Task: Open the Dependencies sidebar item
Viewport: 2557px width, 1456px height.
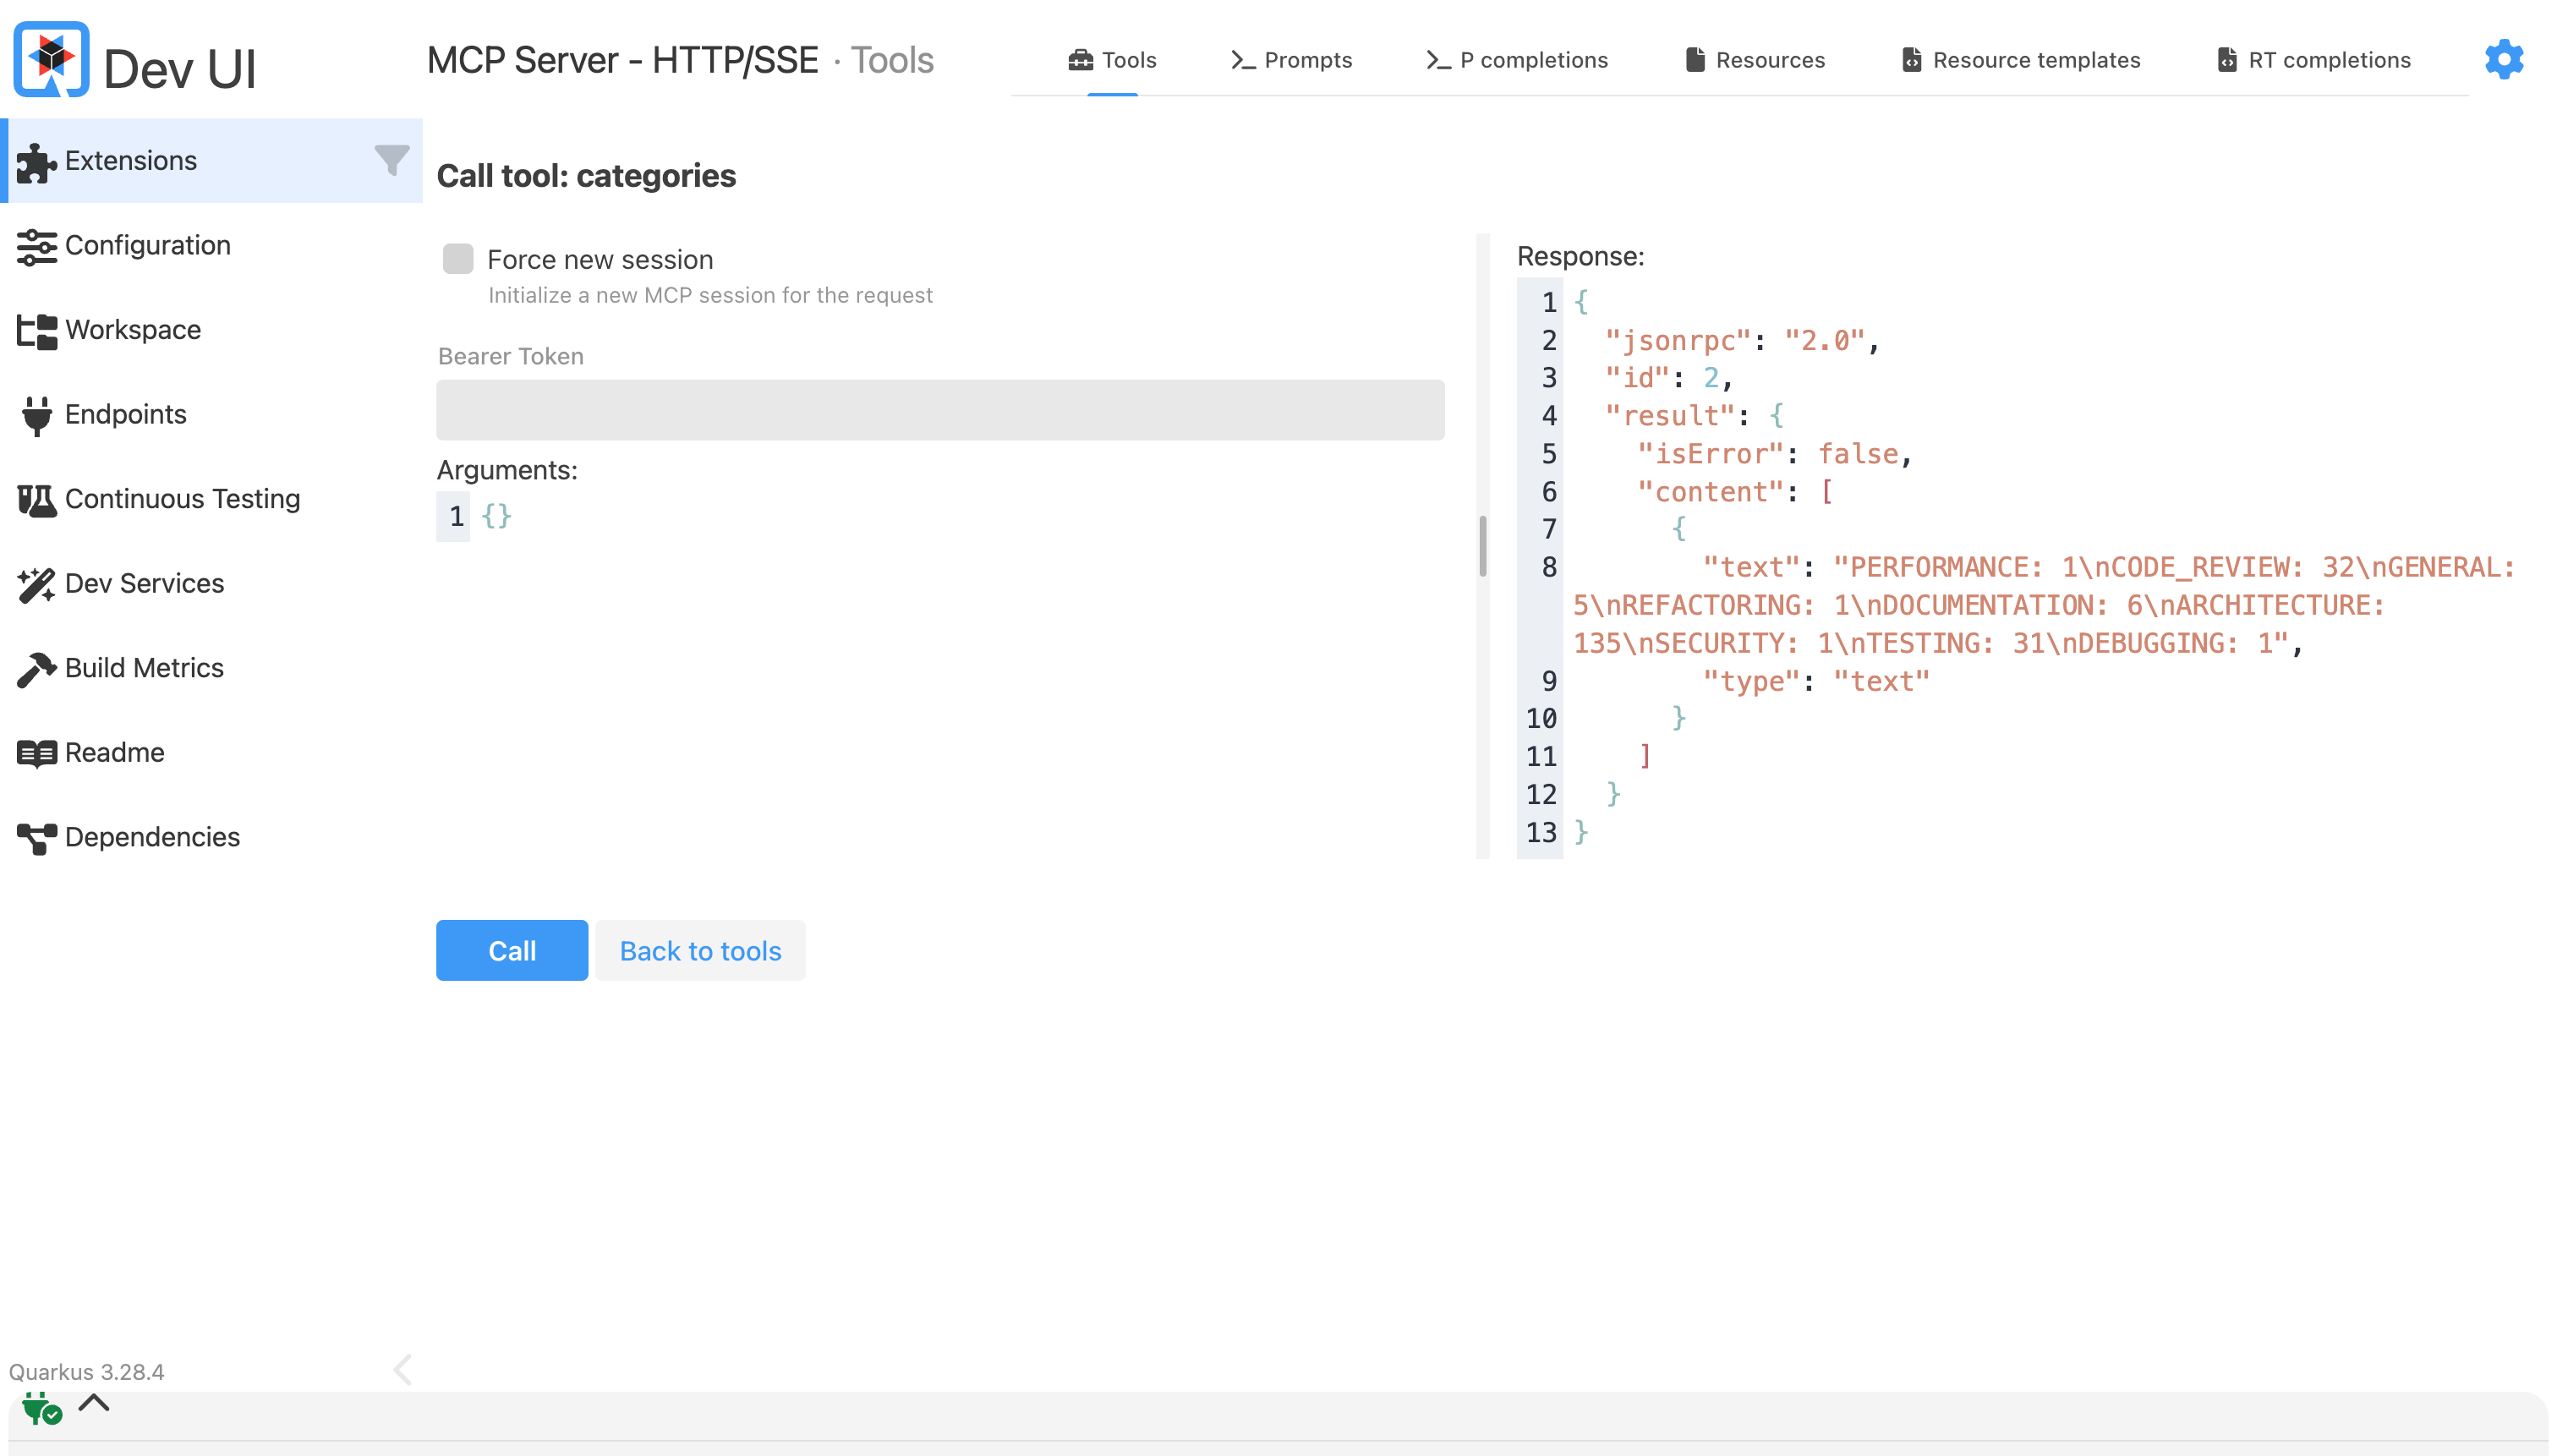Action: pyautogui.click(x=152, y=837)
